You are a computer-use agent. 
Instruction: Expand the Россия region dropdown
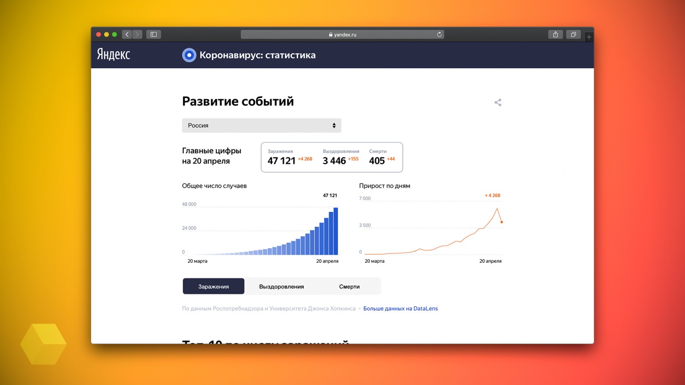[x=262, y=125]
